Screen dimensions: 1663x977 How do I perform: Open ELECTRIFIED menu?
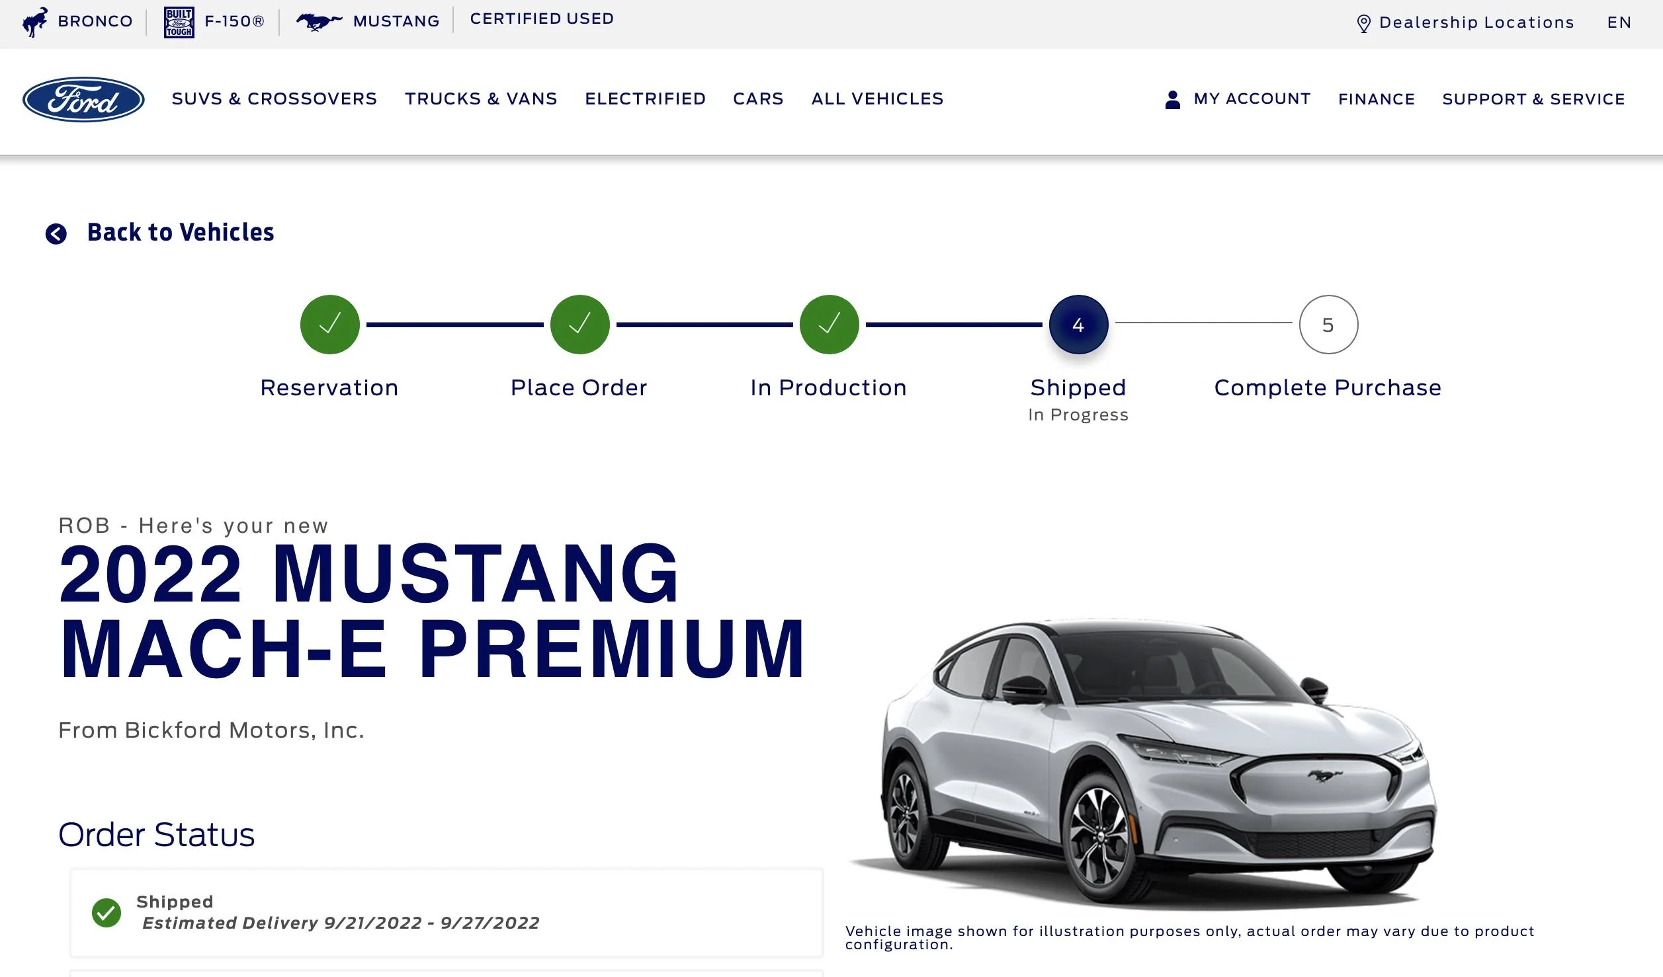coord(645,98)
